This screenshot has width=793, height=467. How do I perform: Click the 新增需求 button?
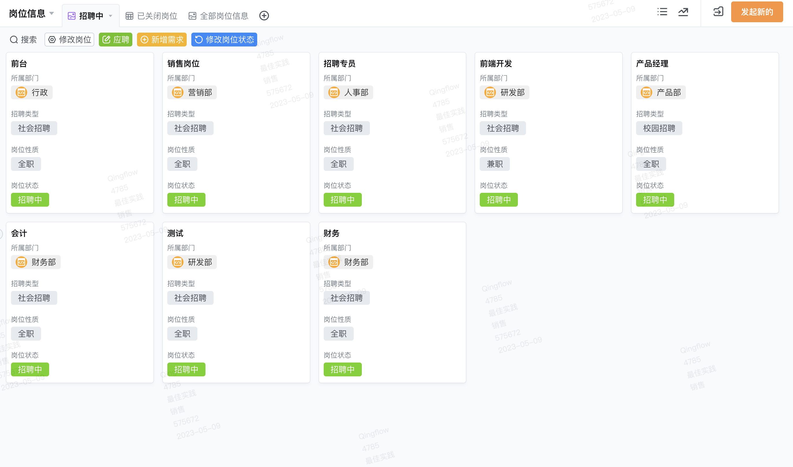[162, 40]
